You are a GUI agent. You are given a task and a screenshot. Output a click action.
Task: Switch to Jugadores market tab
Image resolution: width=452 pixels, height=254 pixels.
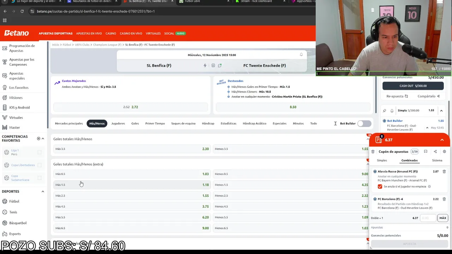pos(118,123)
